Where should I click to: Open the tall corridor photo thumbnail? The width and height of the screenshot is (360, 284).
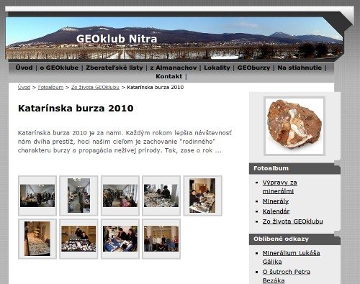click(x=78, y=196)
